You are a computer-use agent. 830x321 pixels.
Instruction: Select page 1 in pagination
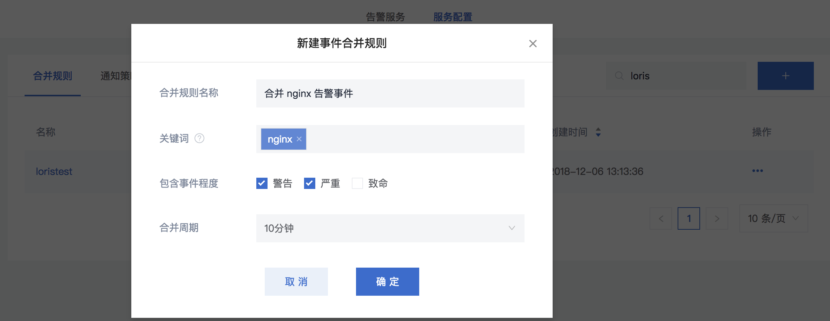[x=689, y=218]
